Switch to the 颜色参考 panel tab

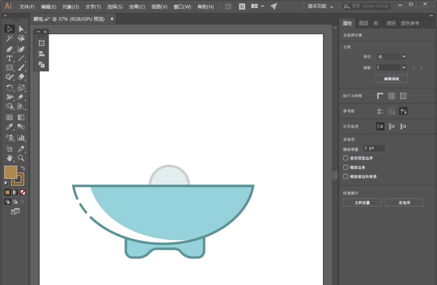(410, 24)
